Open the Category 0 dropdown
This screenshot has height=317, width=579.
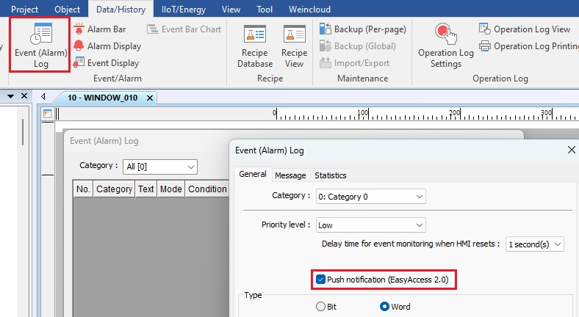point(371,197)
